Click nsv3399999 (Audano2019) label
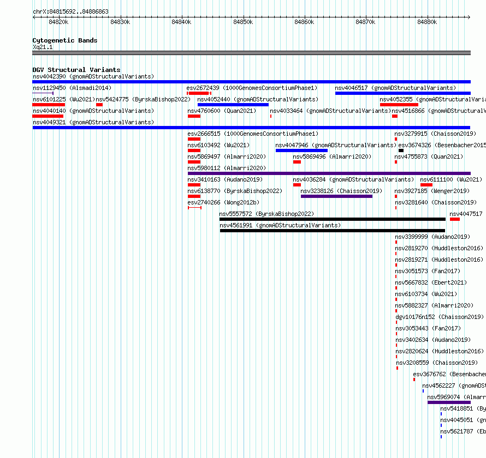486x458 pixels. click(x=432, y=237)
